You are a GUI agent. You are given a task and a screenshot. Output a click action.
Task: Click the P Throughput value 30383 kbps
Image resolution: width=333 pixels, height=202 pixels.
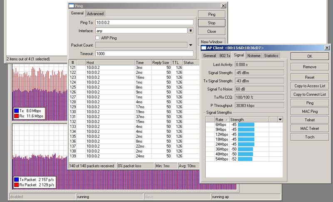[259, 105]
